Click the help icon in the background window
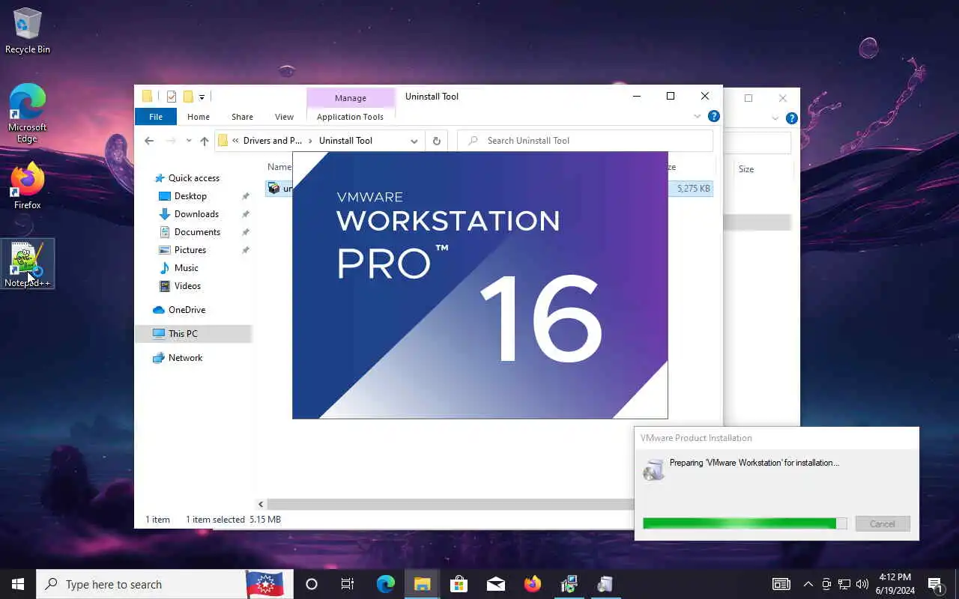Image resolution: width=959 pixels, height=599 pixels. (791, 118)
